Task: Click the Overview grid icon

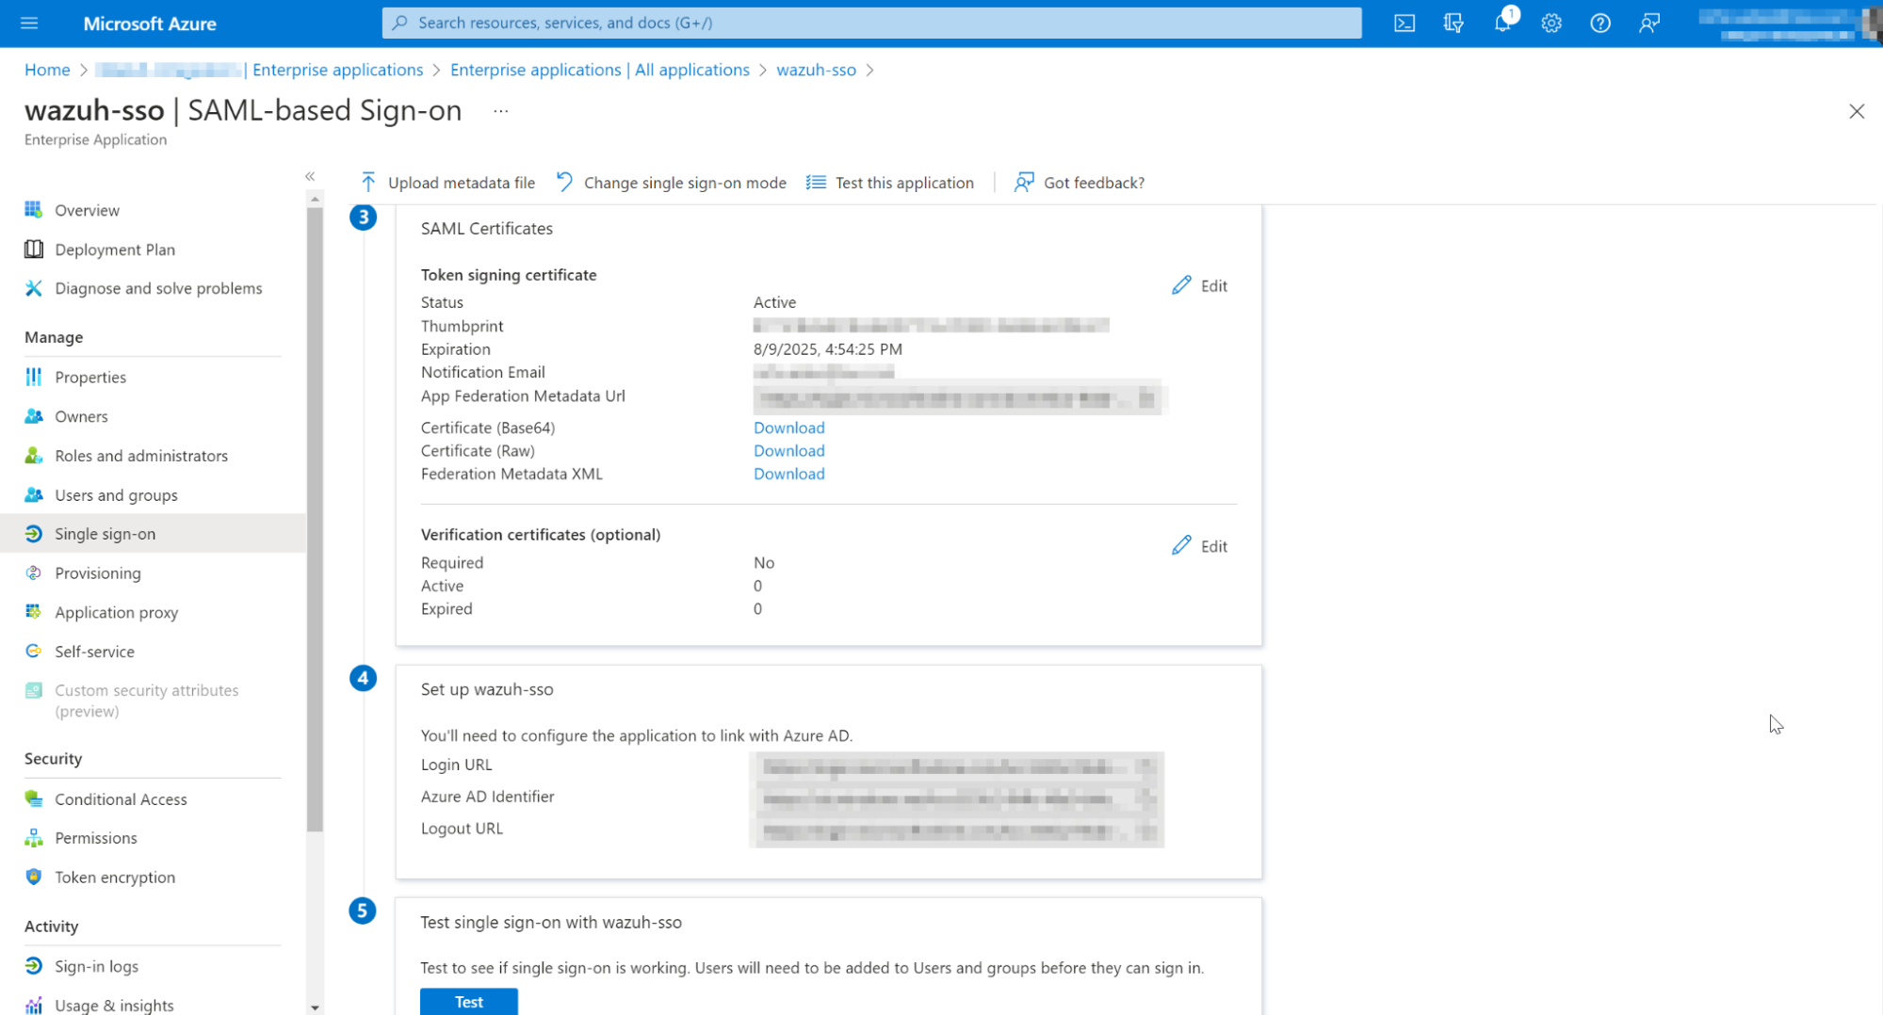Action: (34, 209)
